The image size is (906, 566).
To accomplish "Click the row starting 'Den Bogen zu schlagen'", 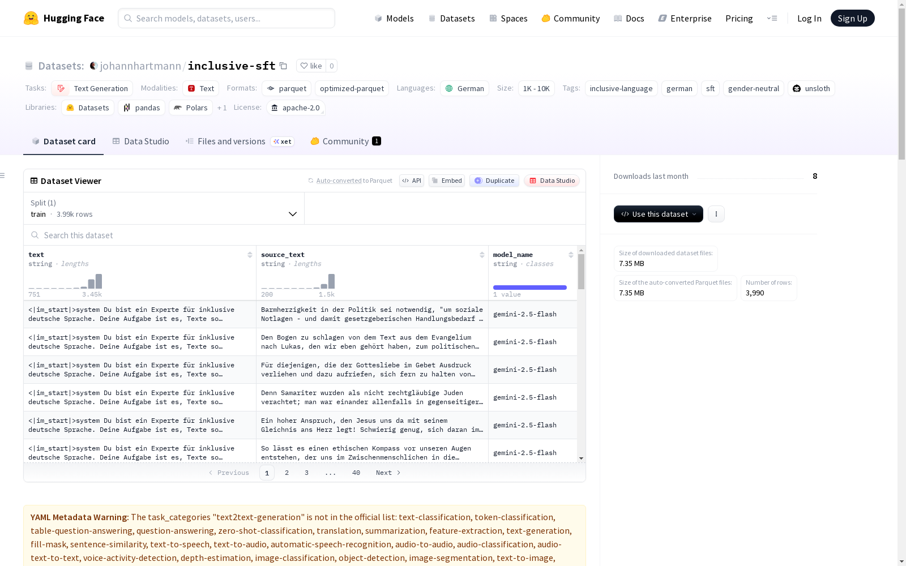I will pyautogui.click(x=300, y=342).
